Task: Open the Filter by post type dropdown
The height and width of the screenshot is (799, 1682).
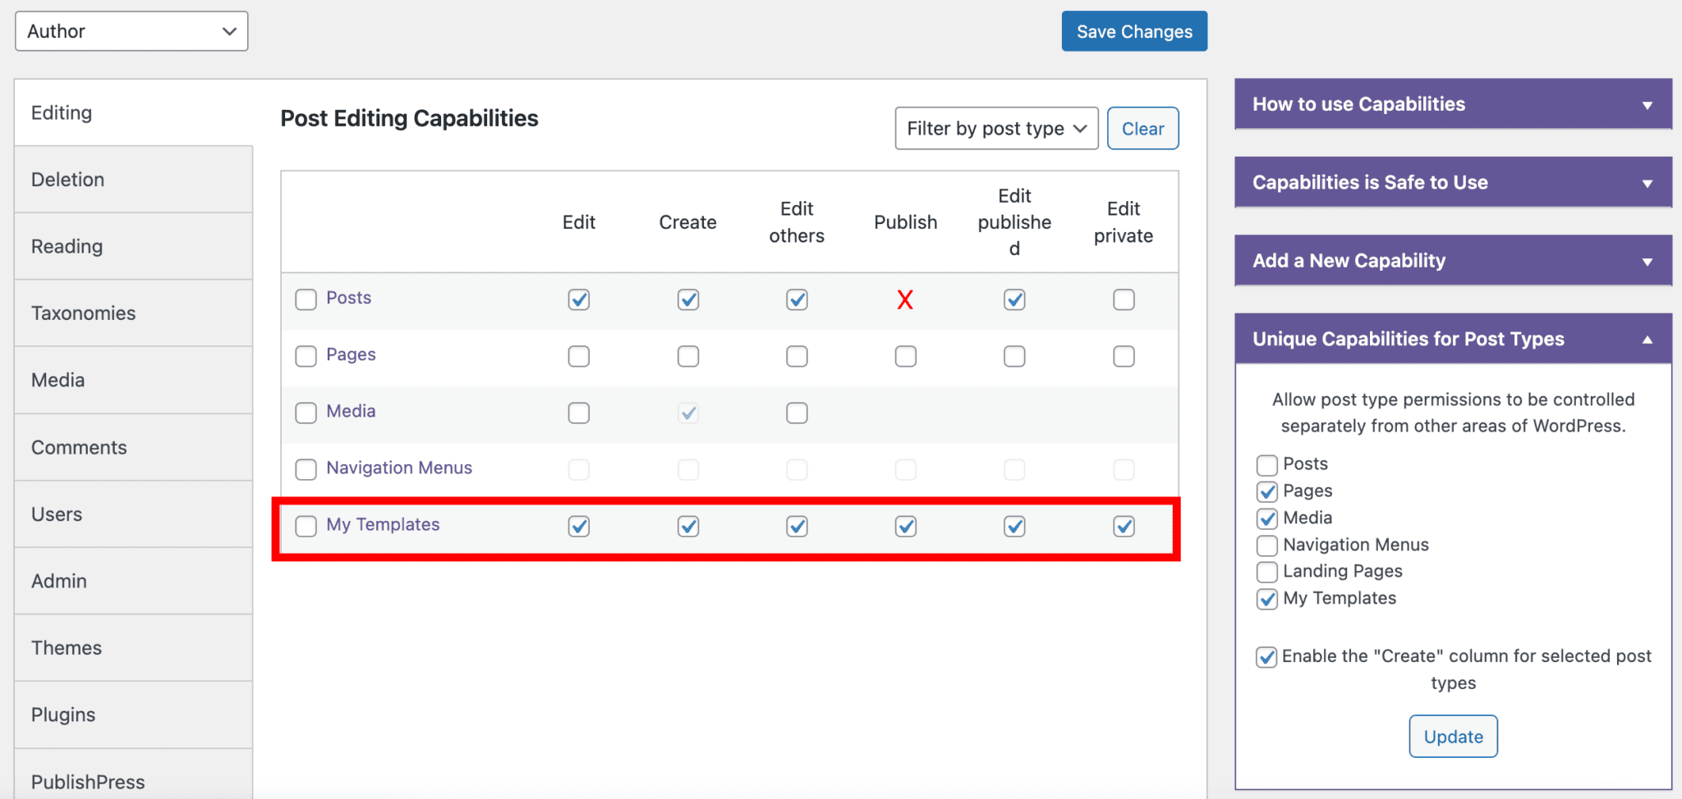Action: point(996,129)
